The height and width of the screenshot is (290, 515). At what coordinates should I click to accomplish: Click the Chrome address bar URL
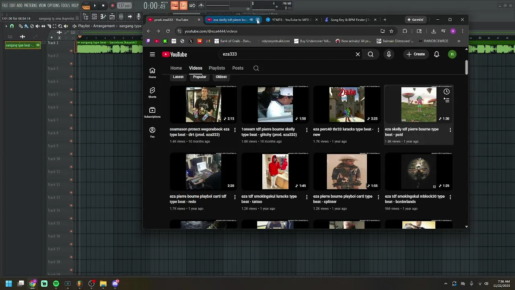pyautogui.click(x=211, y=31)
